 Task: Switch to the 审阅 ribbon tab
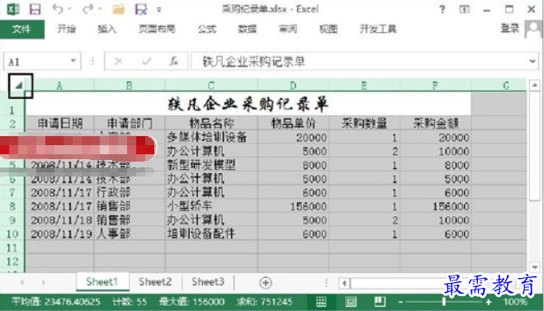(287, 29)
